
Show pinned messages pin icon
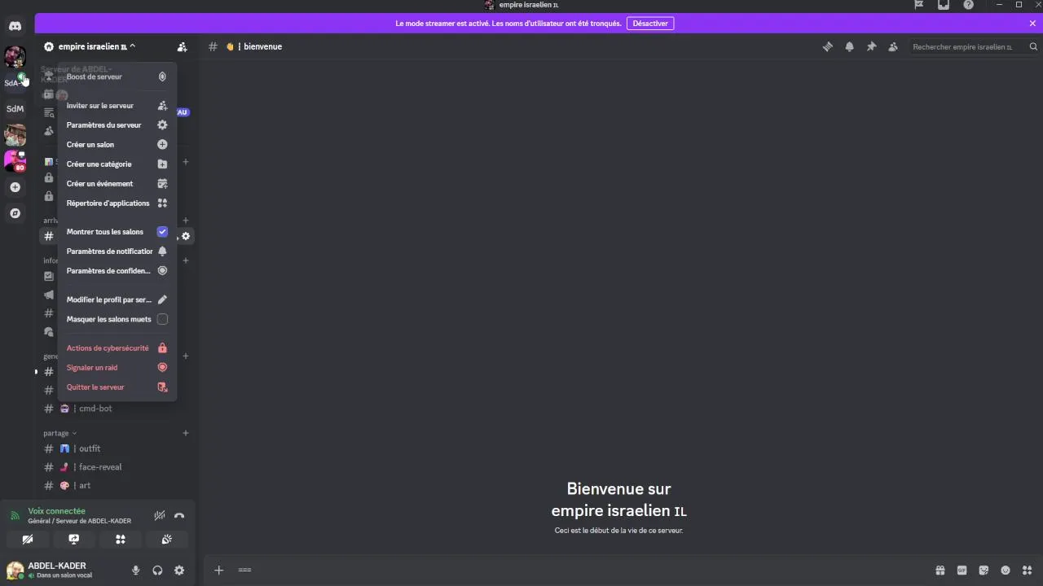pos(871,47)
